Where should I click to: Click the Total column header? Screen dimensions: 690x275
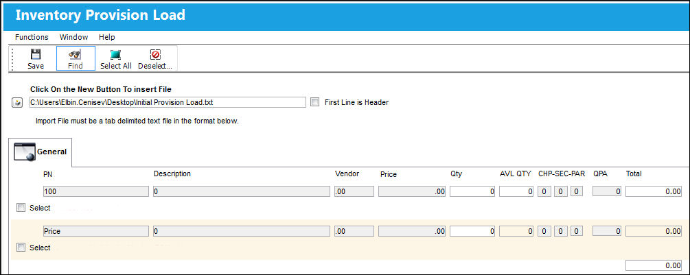point(634,174)
